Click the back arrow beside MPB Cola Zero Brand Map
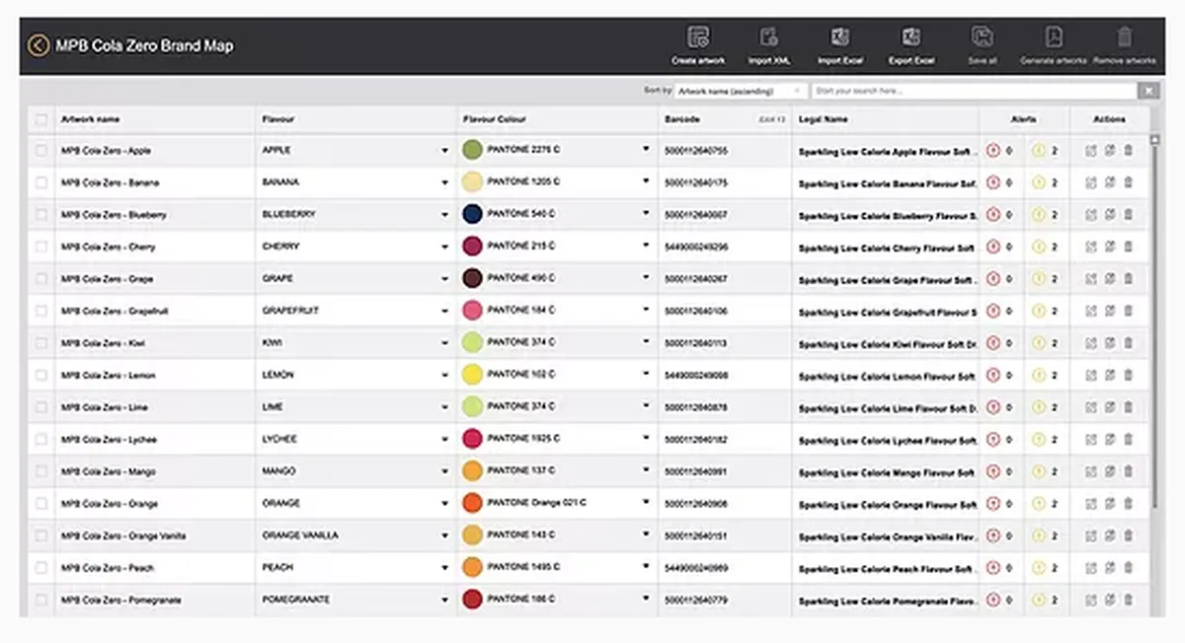 (39, 45)
